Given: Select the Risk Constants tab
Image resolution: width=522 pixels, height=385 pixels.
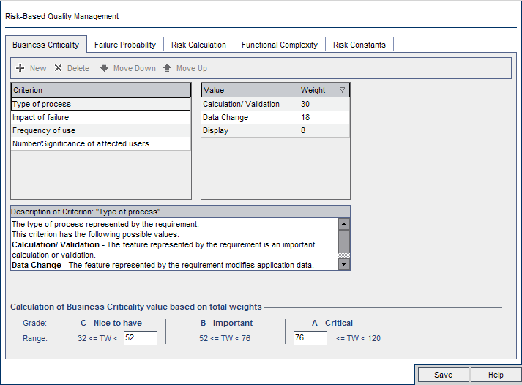Looking at the screenshot, I should pos(359,45).
